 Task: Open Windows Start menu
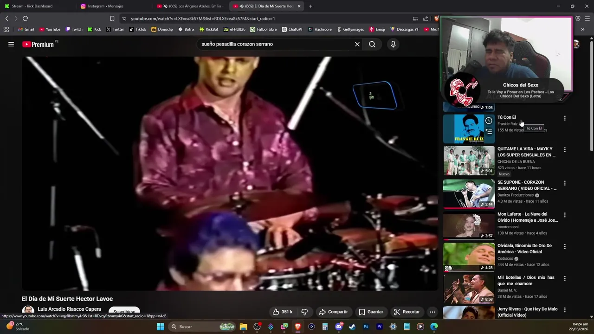(x=160, y=327)
